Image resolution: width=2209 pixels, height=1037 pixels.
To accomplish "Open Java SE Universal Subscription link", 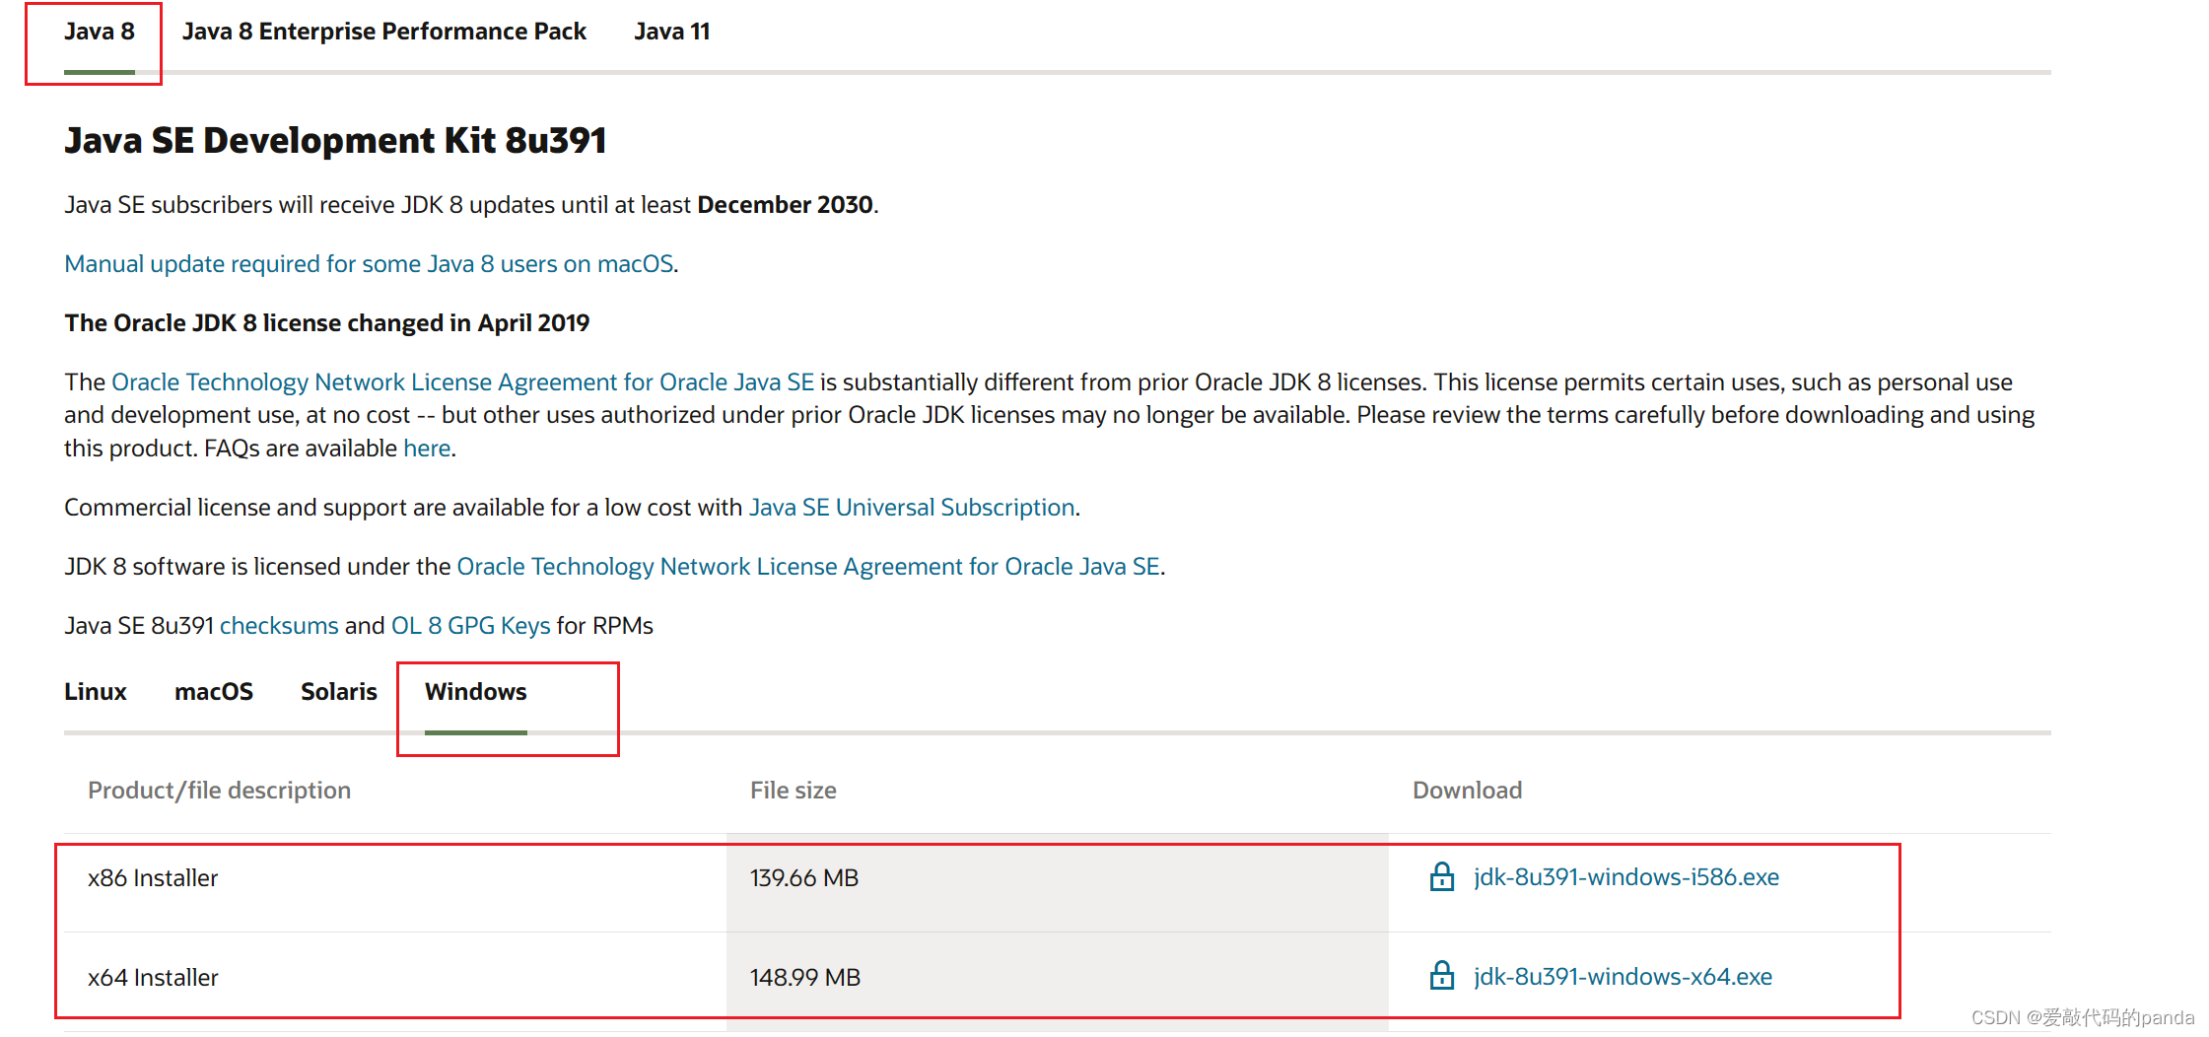I will click(x=912, y=507).
